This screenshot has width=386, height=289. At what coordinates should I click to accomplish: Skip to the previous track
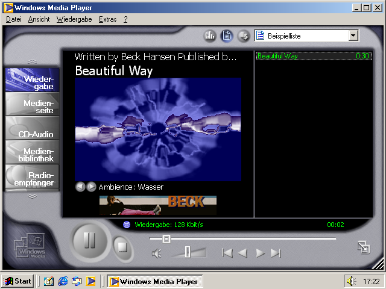pyautogui.click(x=227, y=253)
